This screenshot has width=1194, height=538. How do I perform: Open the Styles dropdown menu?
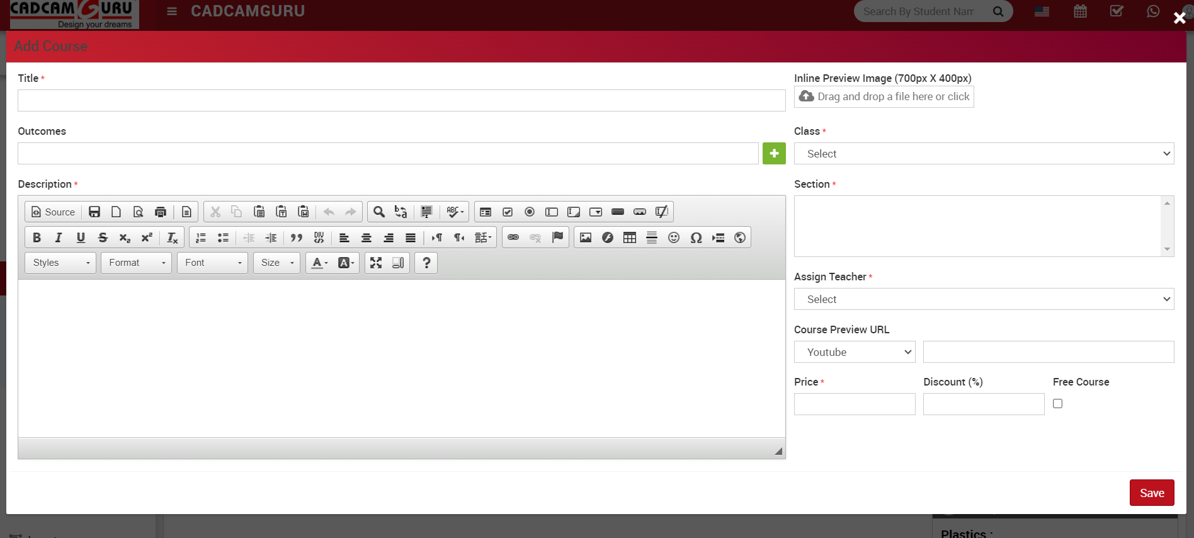60,263
